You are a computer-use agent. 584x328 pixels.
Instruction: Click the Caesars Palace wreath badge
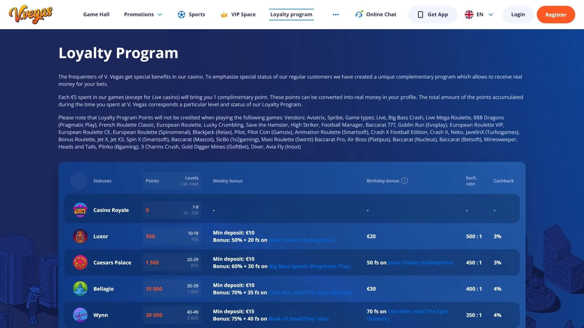click(80, 262)
